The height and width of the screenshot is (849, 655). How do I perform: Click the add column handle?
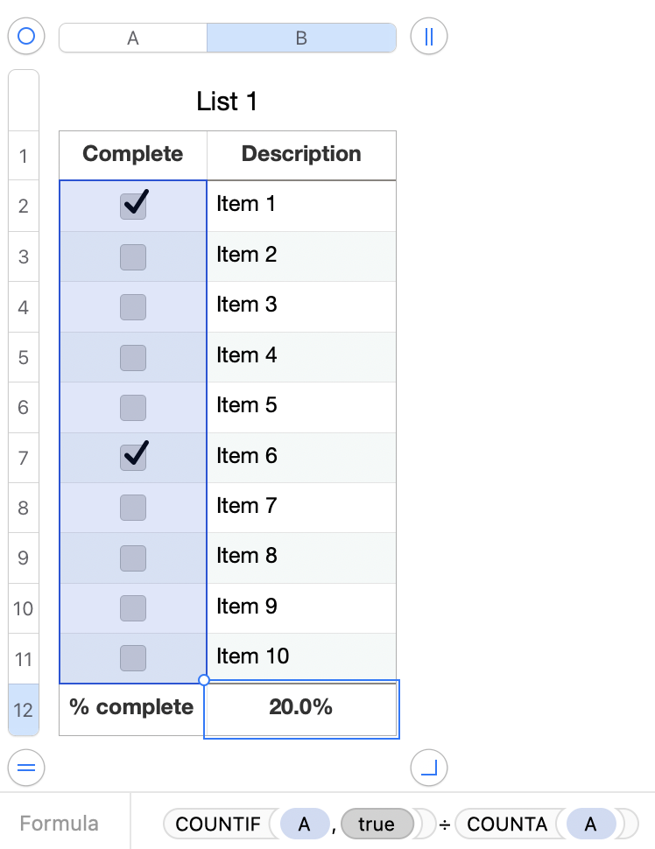pyautogui.click(x=429, y=37)
